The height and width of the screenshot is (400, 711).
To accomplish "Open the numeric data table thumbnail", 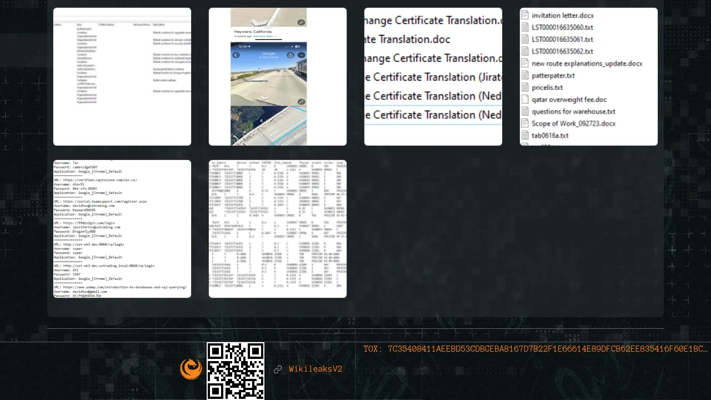I will tap(278, 229).
